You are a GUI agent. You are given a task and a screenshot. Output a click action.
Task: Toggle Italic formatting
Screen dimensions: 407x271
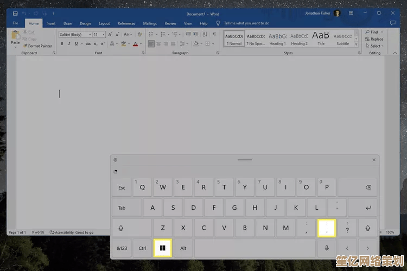[69, 43]
